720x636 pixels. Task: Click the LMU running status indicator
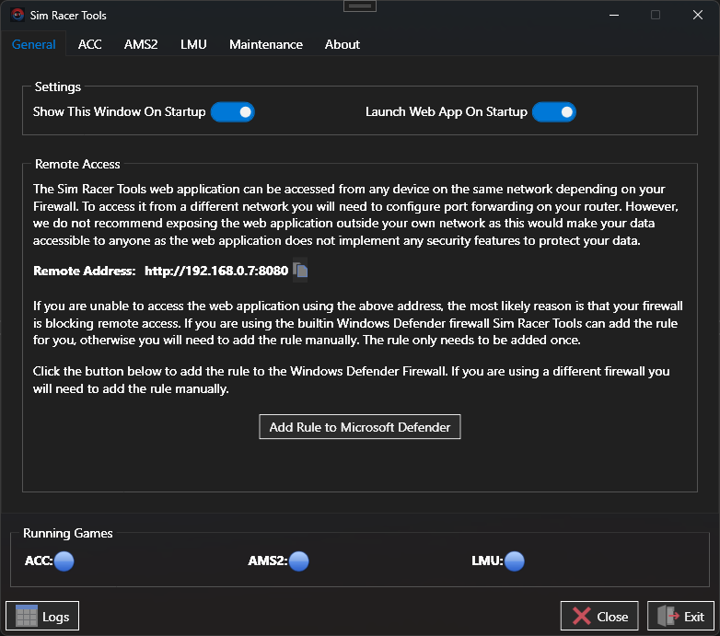514,561
